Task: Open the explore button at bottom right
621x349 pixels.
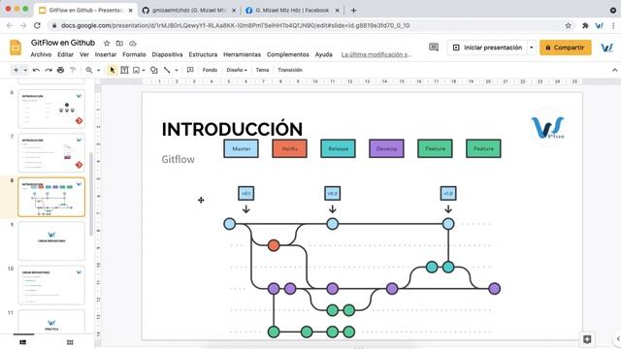Action: [x=587, y=339]
